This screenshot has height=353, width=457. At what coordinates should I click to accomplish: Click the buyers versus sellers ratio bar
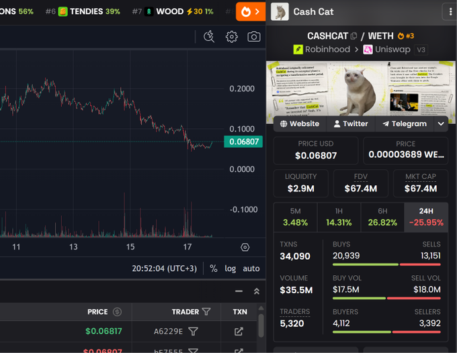point(386,332)
